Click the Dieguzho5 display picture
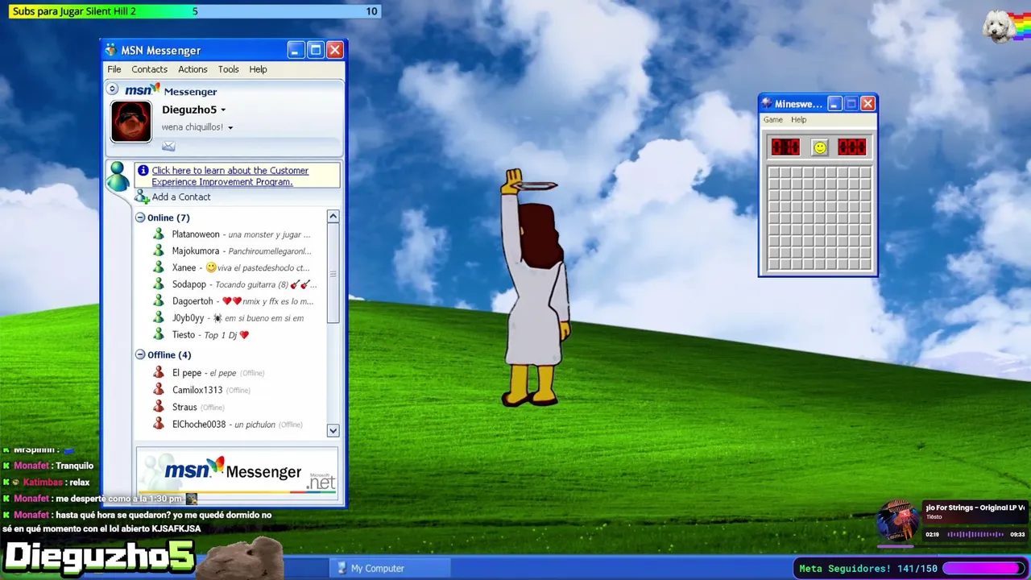Screen dimensions: 1031x580 click(131, 122)
